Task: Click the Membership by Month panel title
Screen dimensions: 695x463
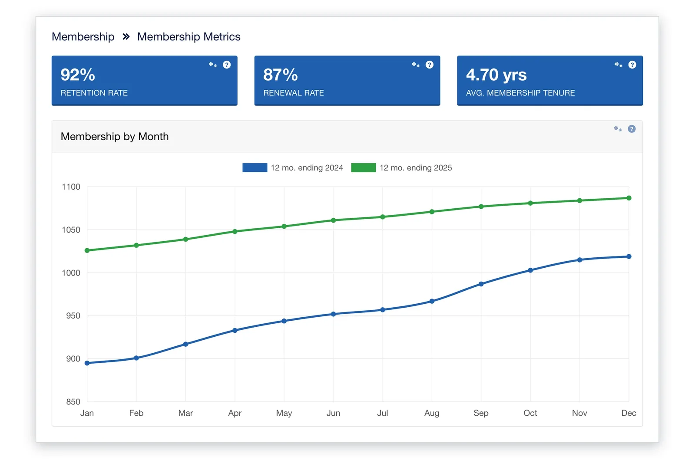Action: 115,136
